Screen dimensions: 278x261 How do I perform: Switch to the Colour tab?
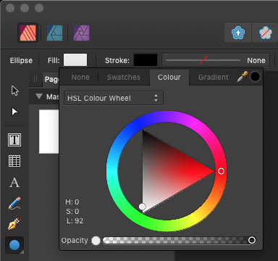pyautogui.click(x=169, y=77)
